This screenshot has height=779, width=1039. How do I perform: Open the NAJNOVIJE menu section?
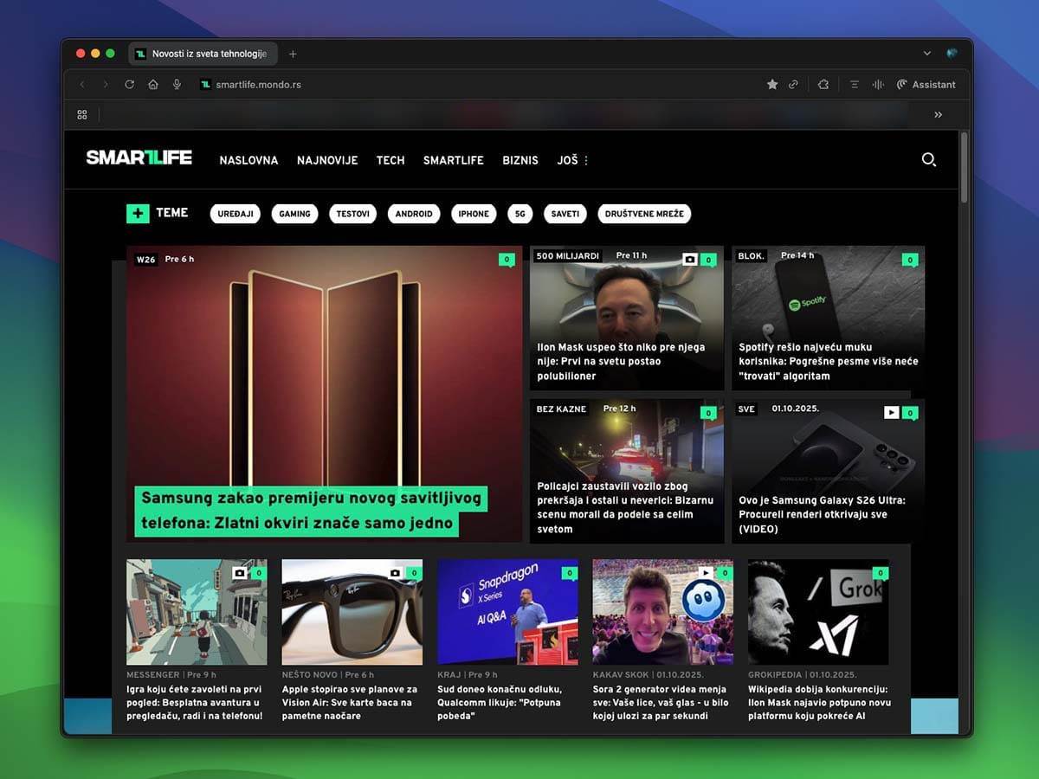[x=327, y=160]
